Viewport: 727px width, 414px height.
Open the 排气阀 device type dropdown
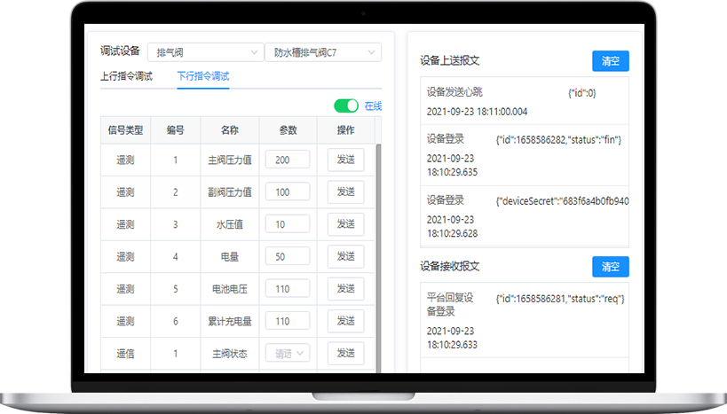(205, 52)
